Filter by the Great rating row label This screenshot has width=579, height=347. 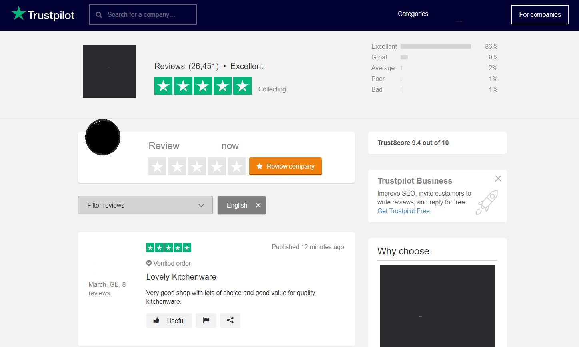(x=379, y=58)
